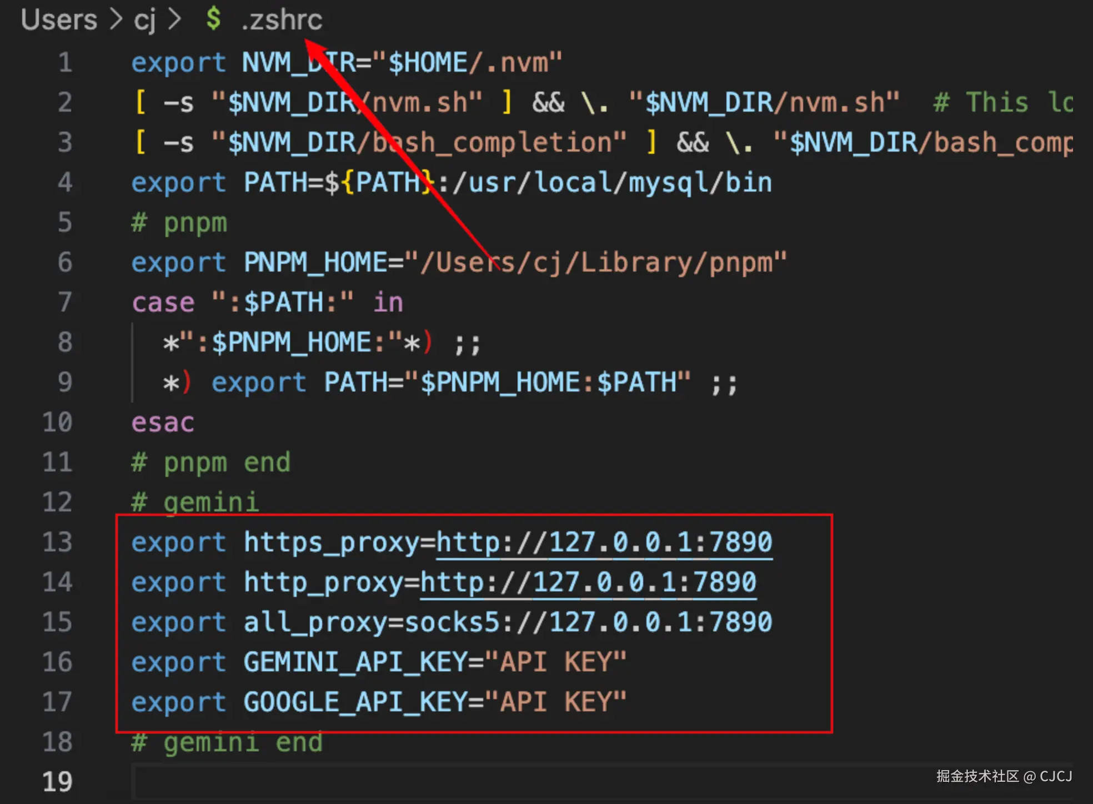Click line number 1 in gutter
Image resolution: width=1093 pixels, height=804 pixels.
(65, 63)
